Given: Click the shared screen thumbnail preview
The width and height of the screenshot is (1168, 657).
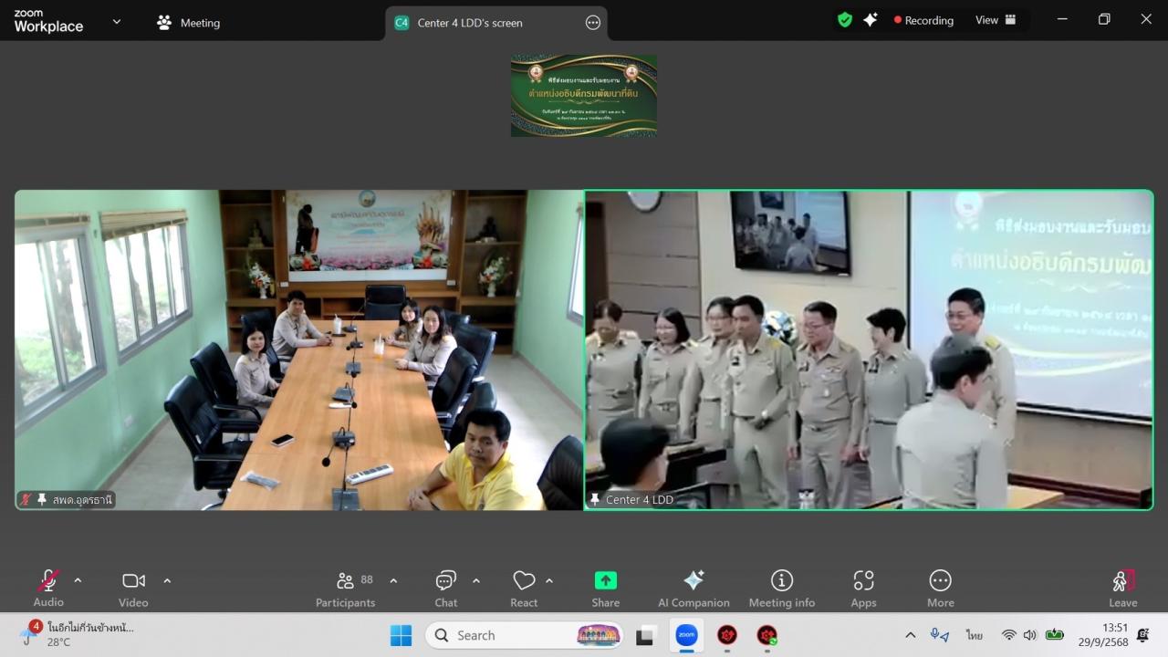Looking at the screenshot, I should [583, 95].
